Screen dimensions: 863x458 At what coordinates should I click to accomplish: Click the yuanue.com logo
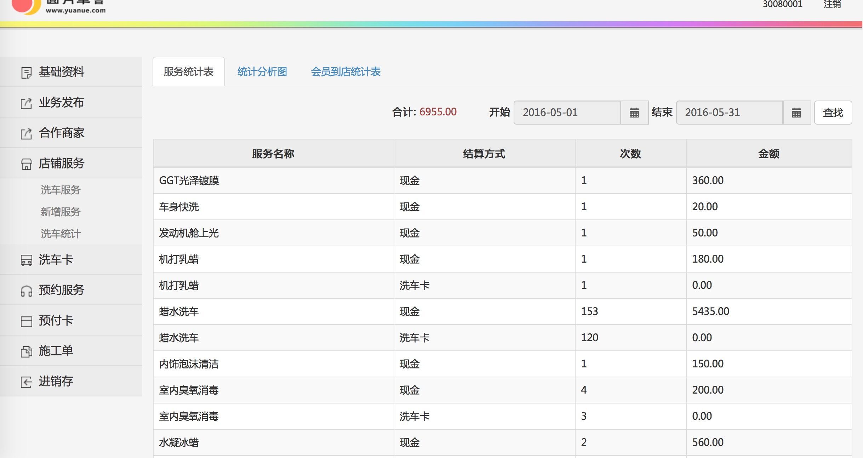pos(58,7)
